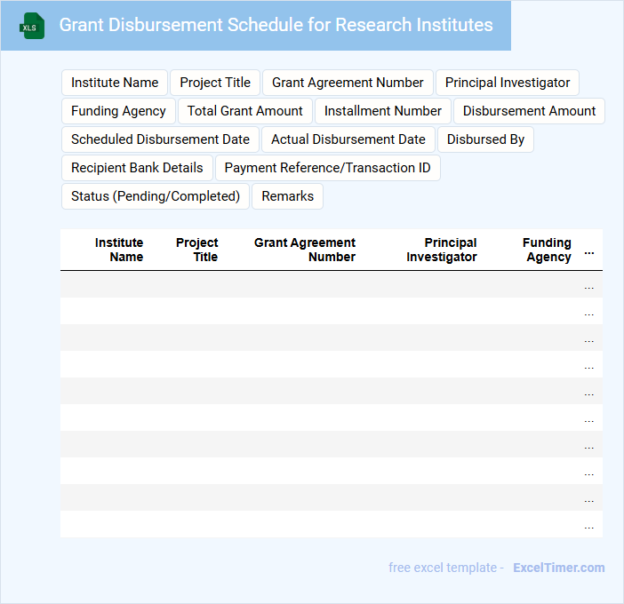Image resolution: width=624 pixels, height=604 pixels.
Task: Select the Project Title tag
Action: click(215, 83)
